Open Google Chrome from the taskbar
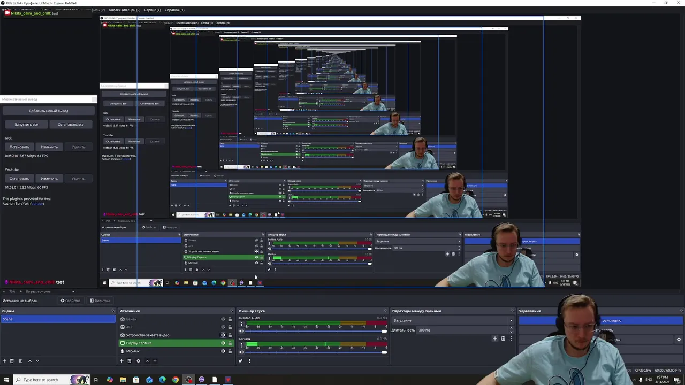685x385 pixels. 176,380
